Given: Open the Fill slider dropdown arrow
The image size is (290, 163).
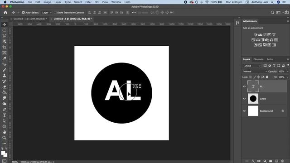Looking at the screenshot, I should (287, 77).
